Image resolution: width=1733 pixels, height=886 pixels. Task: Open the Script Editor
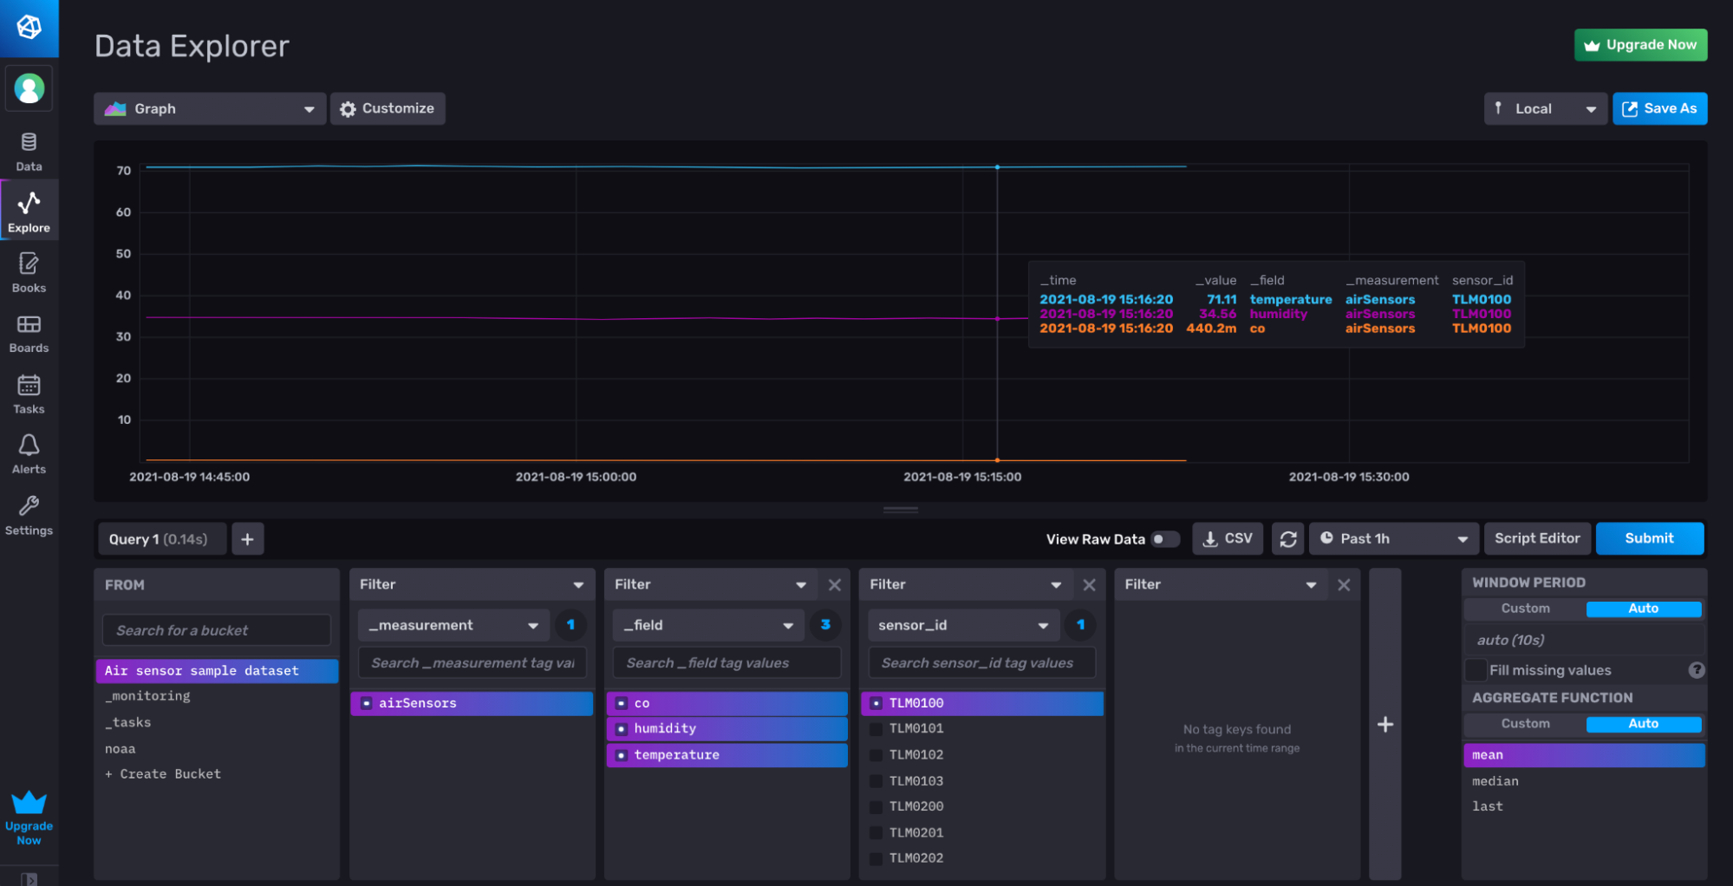(1537, 538)
